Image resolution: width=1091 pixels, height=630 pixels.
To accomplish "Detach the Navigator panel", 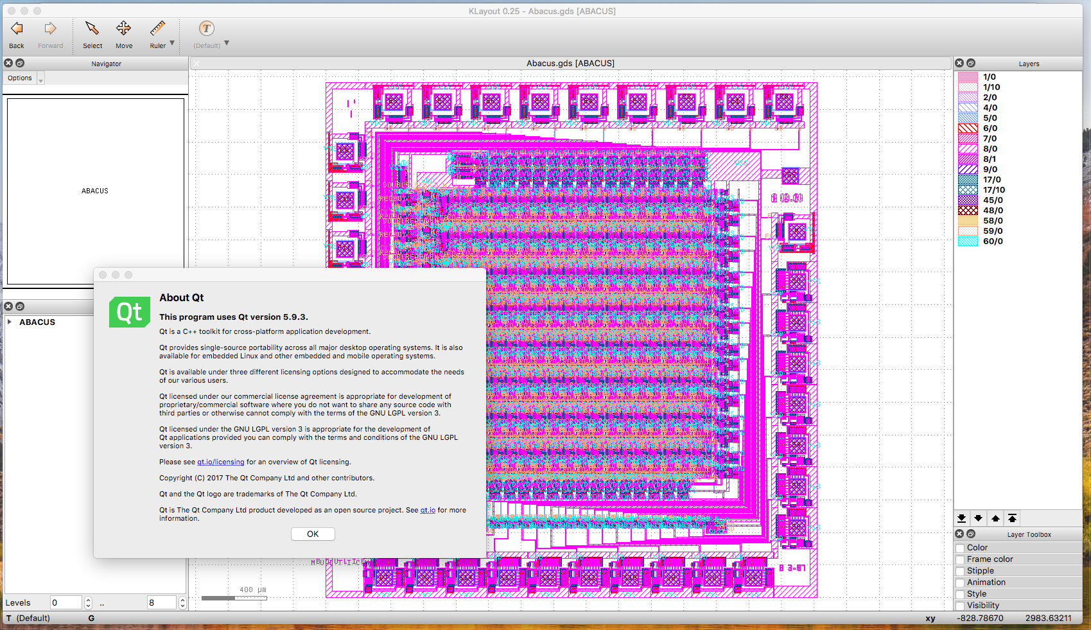I will coord(19,63).
